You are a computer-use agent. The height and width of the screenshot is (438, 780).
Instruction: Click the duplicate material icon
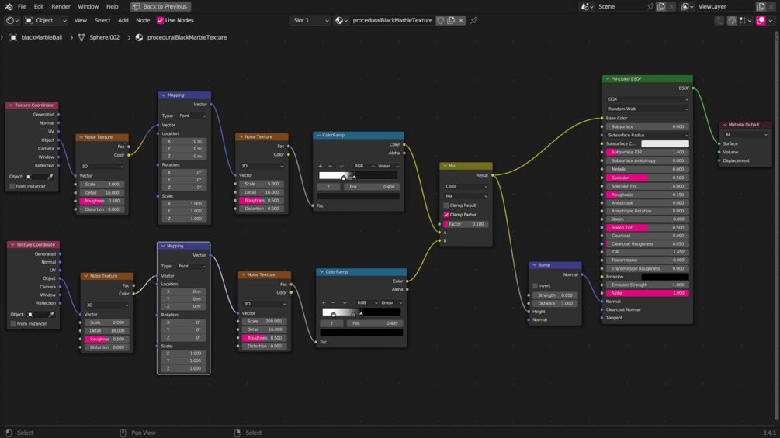[451, 20]
